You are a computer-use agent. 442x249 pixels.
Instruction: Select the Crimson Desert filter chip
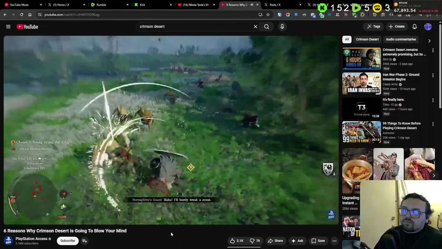[x=367, y=39]
